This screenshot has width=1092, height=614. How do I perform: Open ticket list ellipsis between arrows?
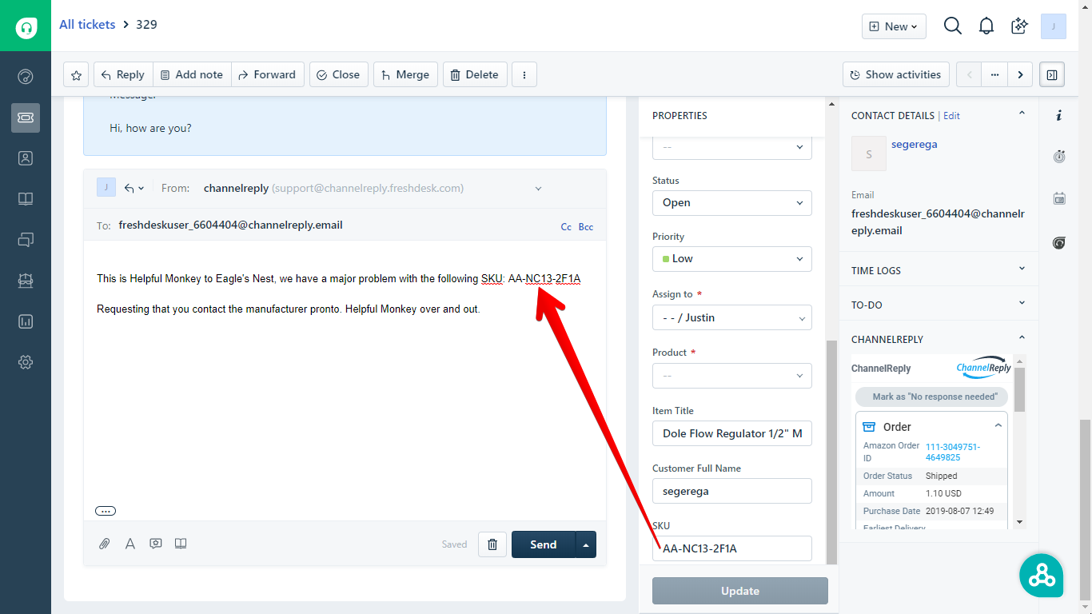pyautogui.click(x=994, y=74)
